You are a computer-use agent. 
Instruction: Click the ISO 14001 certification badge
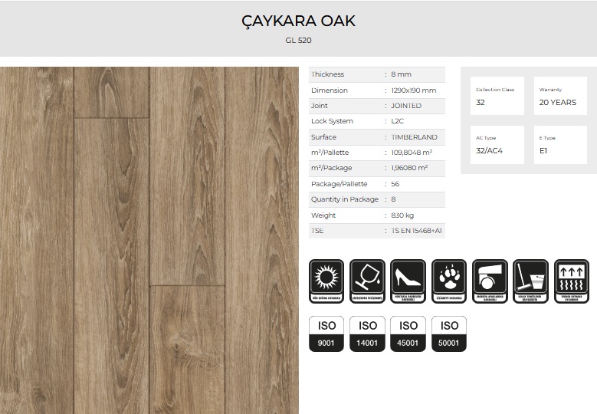point(367,334)
